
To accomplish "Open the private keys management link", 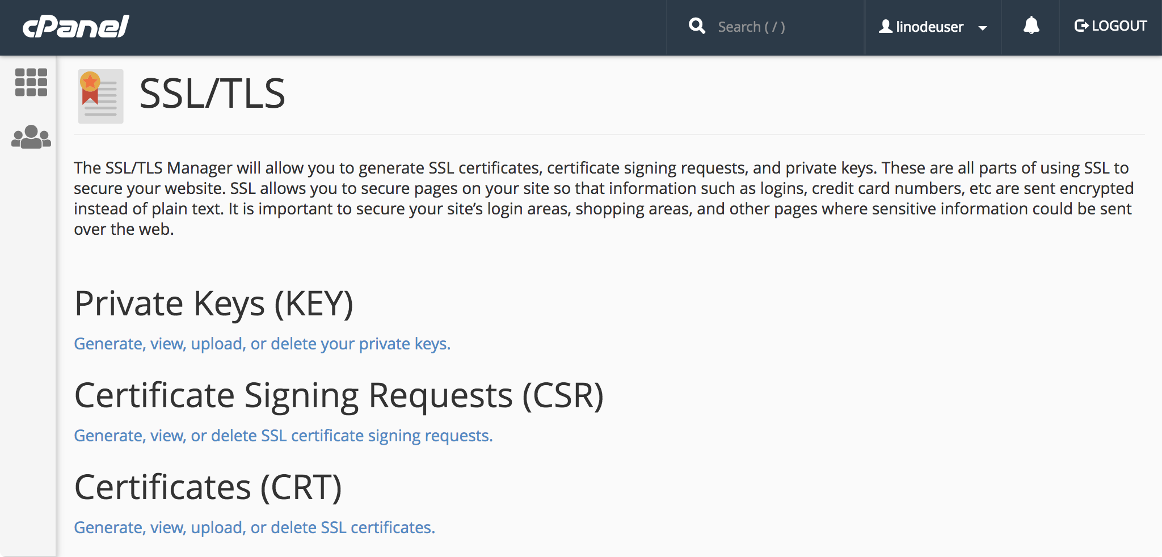I will (262, 344).
